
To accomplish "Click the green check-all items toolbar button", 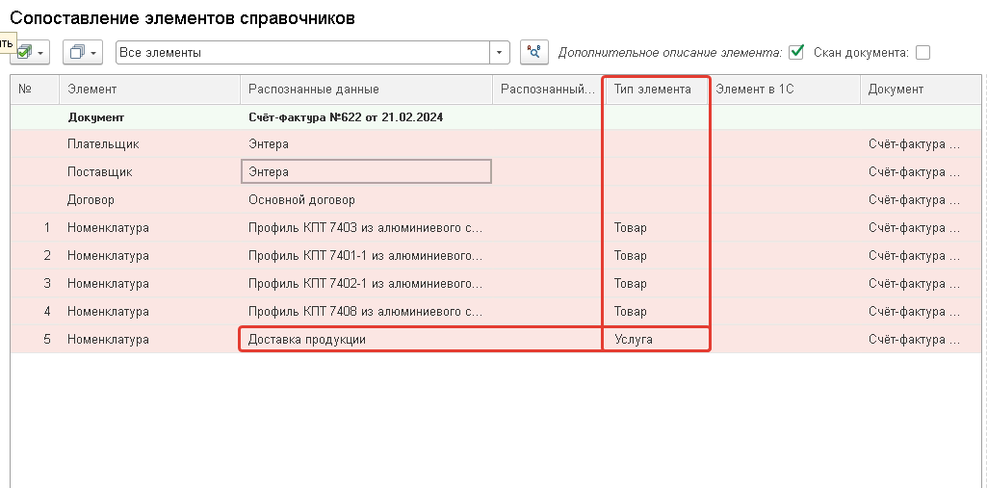I will [30, 53].
